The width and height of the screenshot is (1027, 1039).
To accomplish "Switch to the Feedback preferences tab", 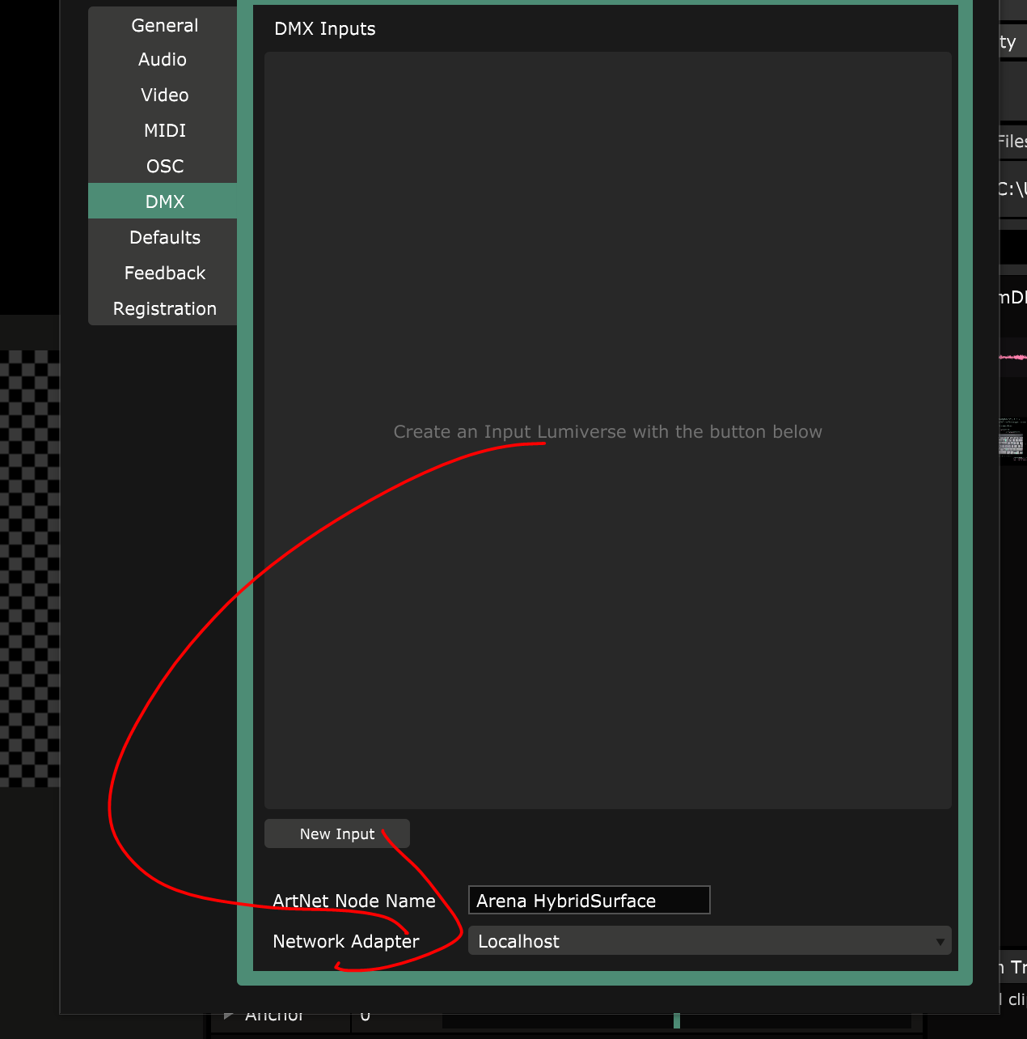I will pos(164,274).
